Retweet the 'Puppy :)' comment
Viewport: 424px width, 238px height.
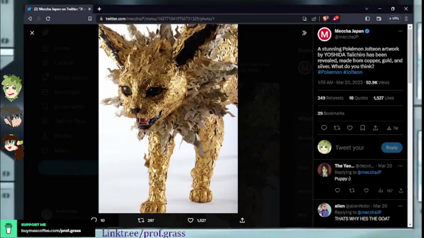tap(352, 190)
